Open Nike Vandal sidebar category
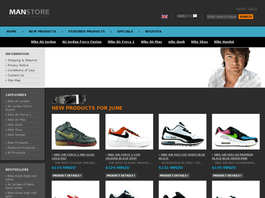The height and width of the screenshot is (198, 265). click(x=16, y=135)
